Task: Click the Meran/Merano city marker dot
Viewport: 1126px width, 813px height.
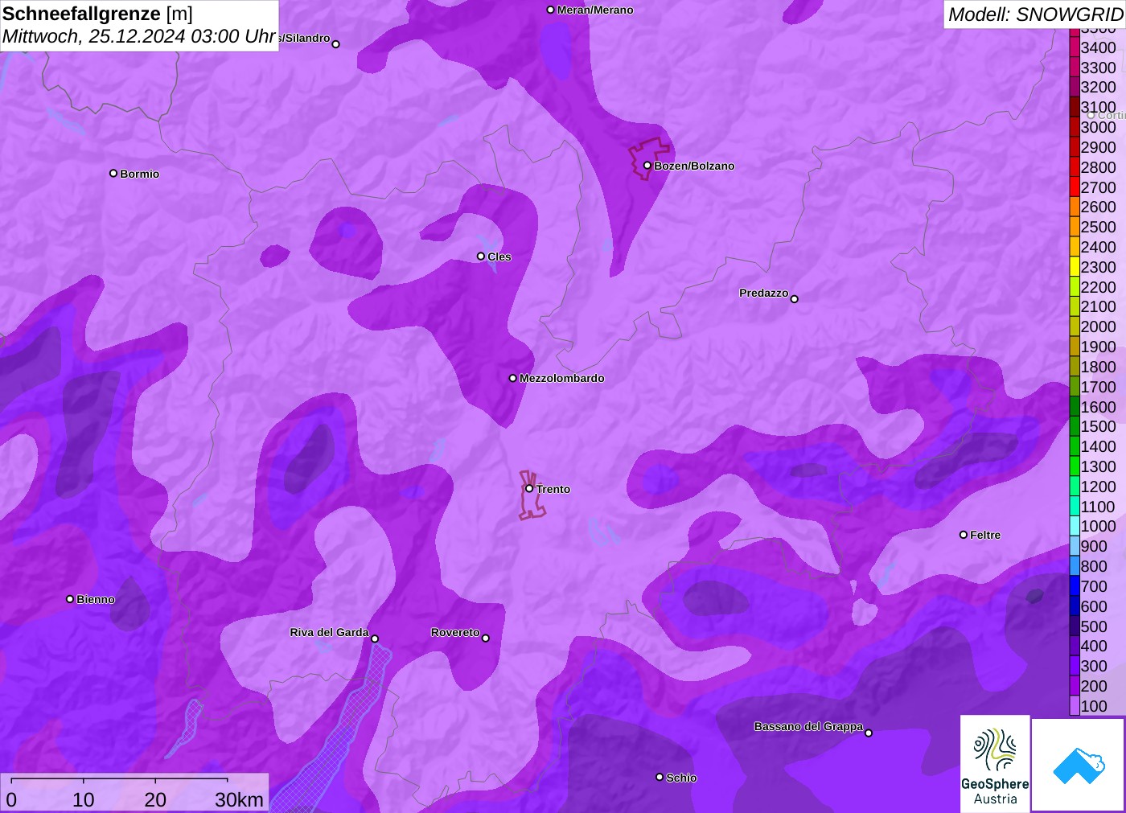Action: tap(550, 10)
